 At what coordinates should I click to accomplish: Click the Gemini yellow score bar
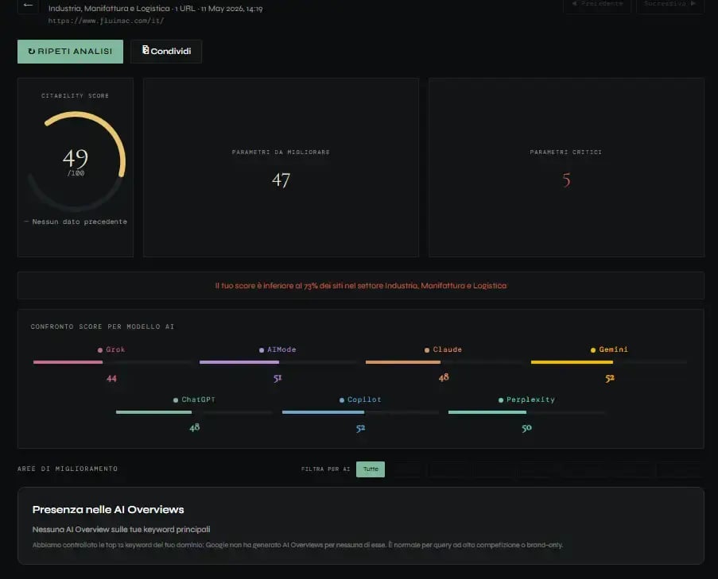[x=572, y=362]
